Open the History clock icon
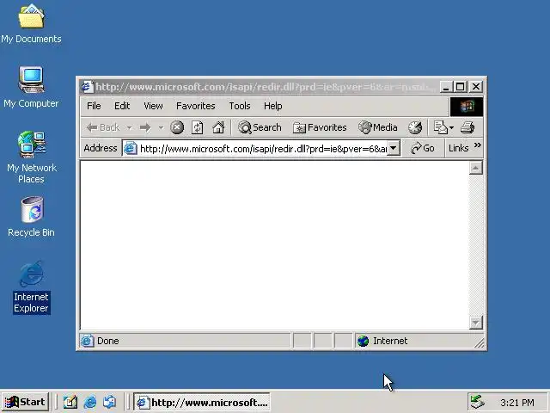550x413 pixels. (415, 127)
